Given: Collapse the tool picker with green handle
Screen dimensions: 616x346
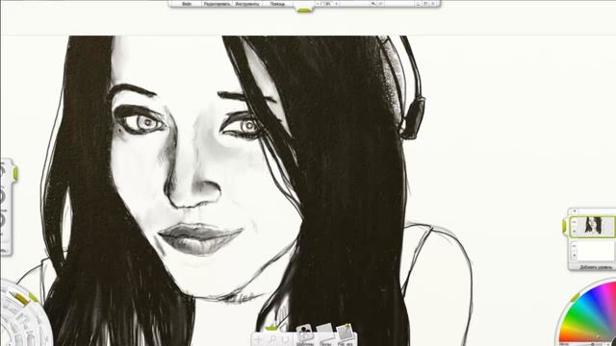Looking at the screenshot, I should coord(33,298).
